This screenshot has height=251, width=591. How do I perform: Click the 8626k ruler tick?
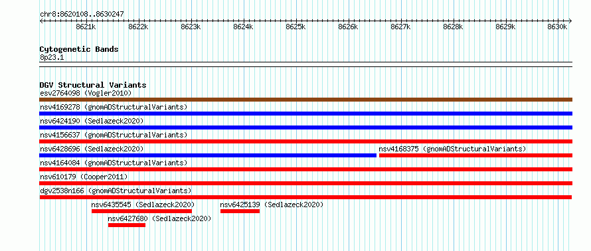tap(348, 27)
